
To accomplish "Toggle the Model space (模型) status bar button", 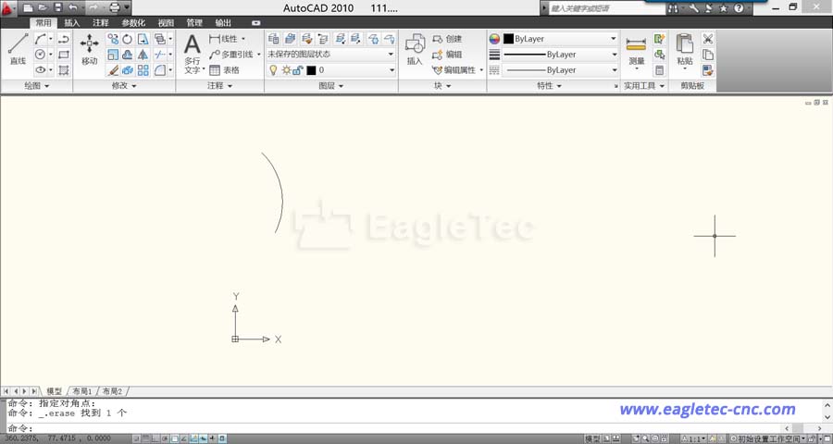I will (591, 438).
